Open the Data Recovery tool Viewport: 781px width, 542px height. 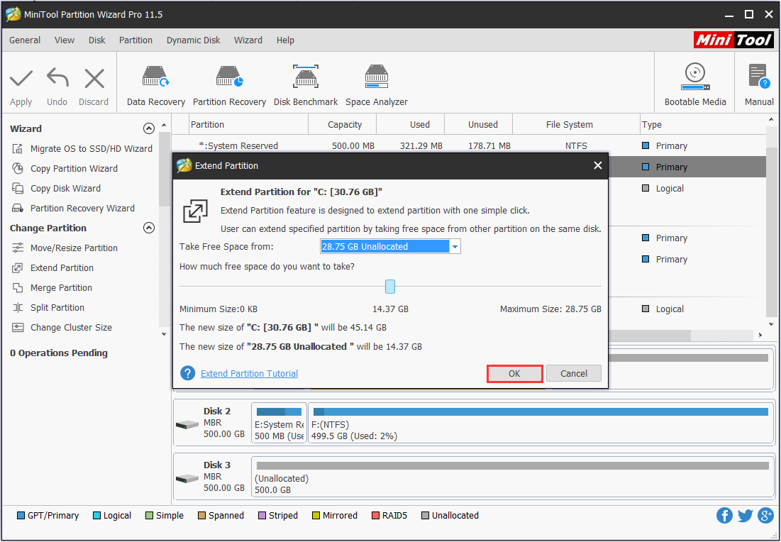(x=156, y=86)
